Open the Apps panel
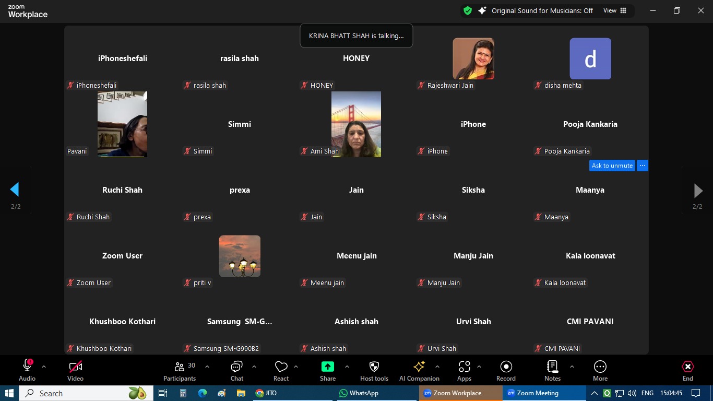This screenshot has width=713, height=401. click(x=464, y=371)
